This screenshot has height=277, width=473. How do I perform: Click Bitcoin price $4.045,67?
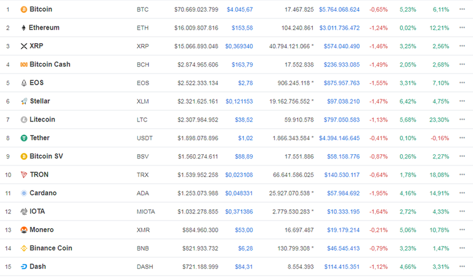click(x=240, y=10)
